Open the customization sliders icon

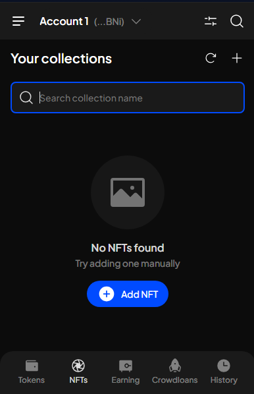[x=211, y=21]
